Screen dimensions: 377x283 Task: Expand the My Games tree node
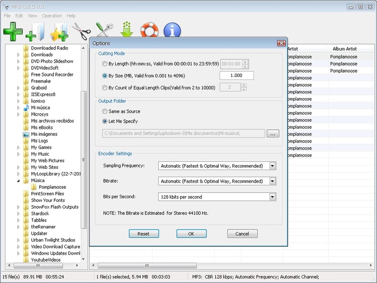pyautogui.click(x=18, y=147)
